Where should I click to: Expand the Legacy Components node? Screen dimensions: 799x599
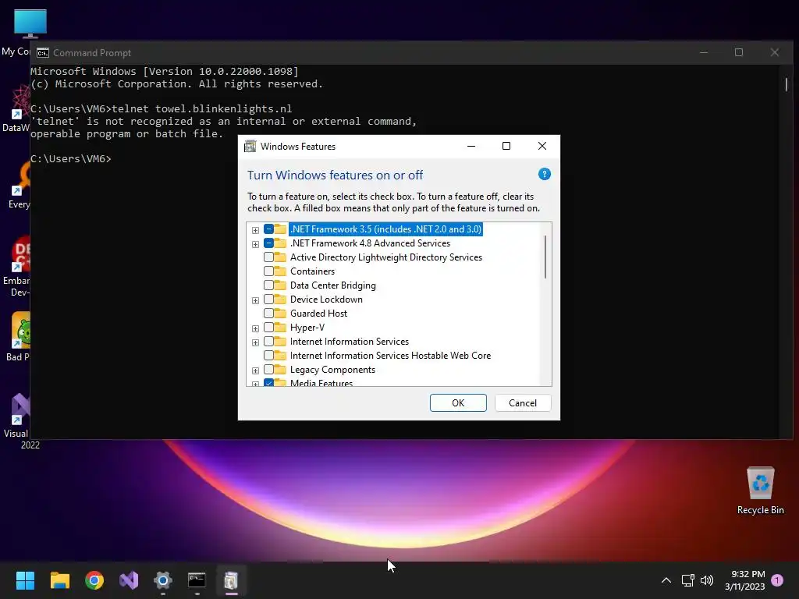255,370
